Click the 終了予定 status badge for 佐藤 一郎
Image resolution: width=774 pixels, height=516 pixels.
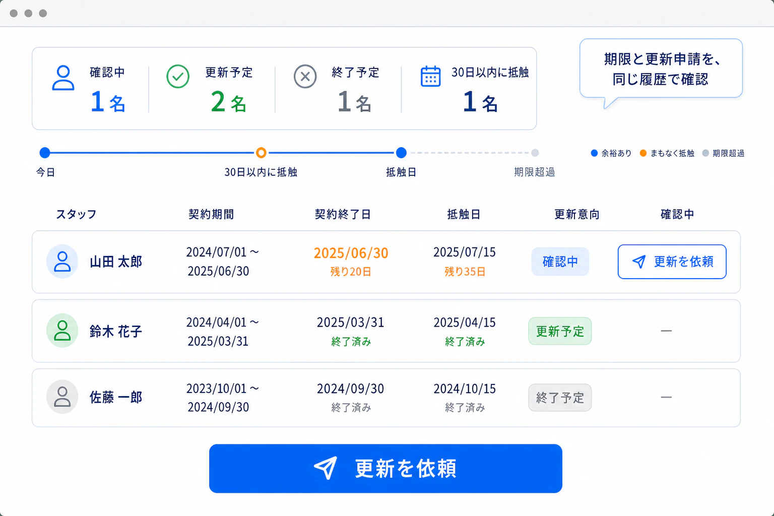point(560,398)
